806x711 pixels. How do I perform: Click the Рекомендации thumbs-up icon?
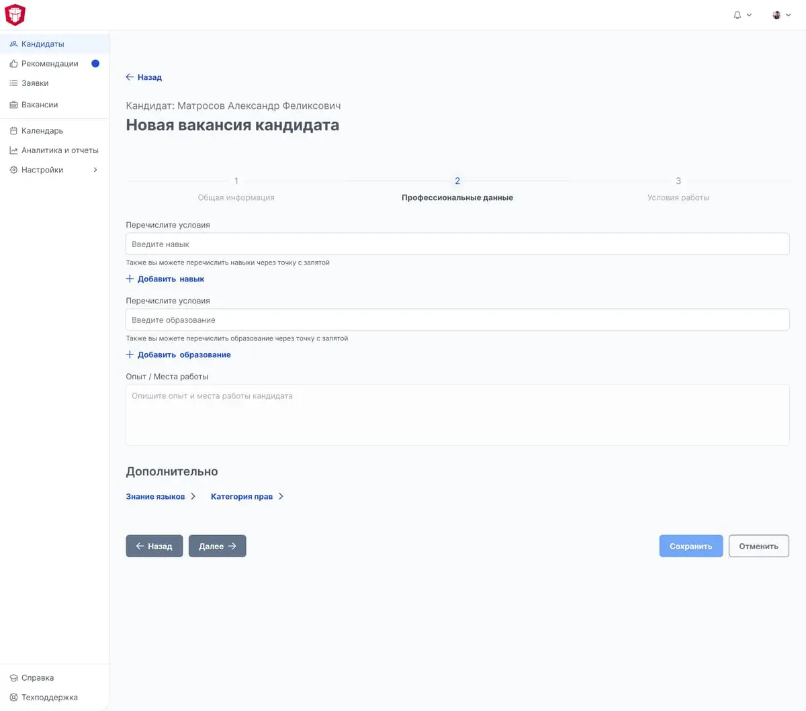click(x=13, y=64)
